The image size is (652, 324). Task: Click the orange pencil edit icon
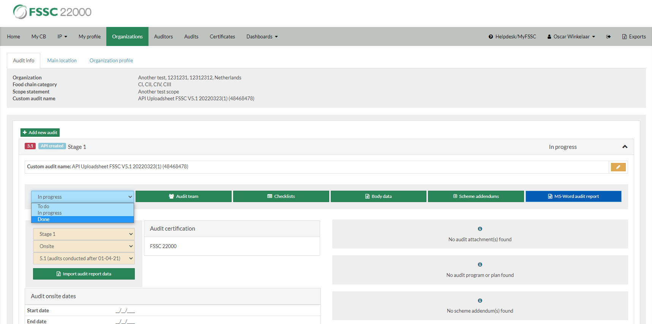pos(618,167)
